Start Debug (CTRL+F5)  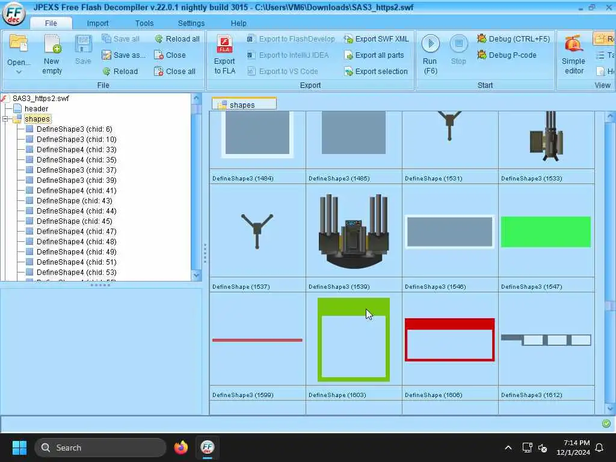(513, 39)
